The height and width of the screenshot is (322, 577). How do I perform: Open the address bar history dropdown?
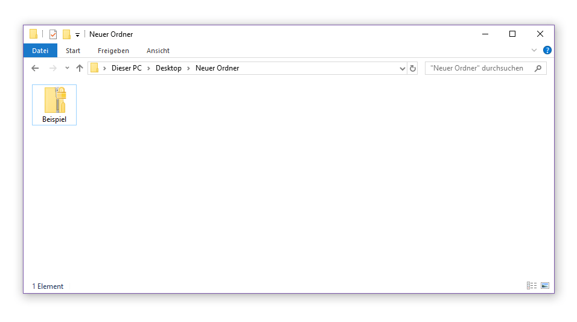(x=402, y=69)
